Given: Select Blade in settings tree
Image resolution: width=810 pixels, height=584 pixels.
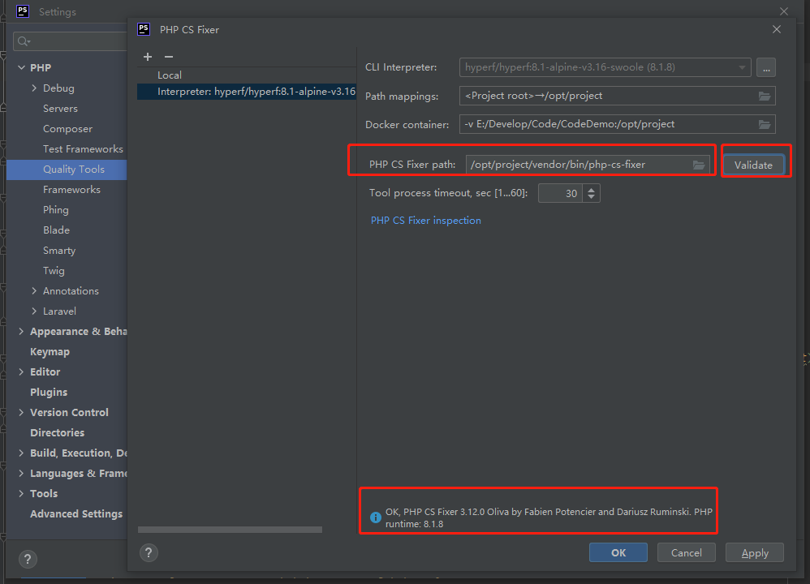Looking at the screenshot, I should click(x=56, y=230).
